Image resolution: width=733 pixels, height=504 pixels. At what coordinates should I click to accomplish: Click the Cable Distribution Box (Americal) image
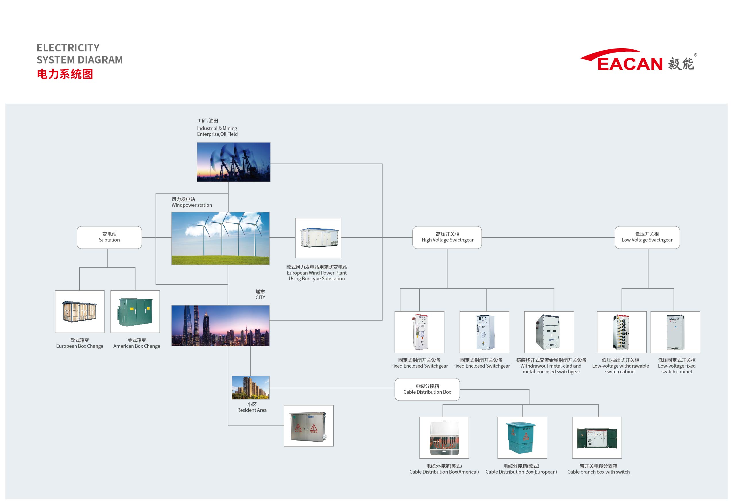pyautogui.click(x=444, y=438)
